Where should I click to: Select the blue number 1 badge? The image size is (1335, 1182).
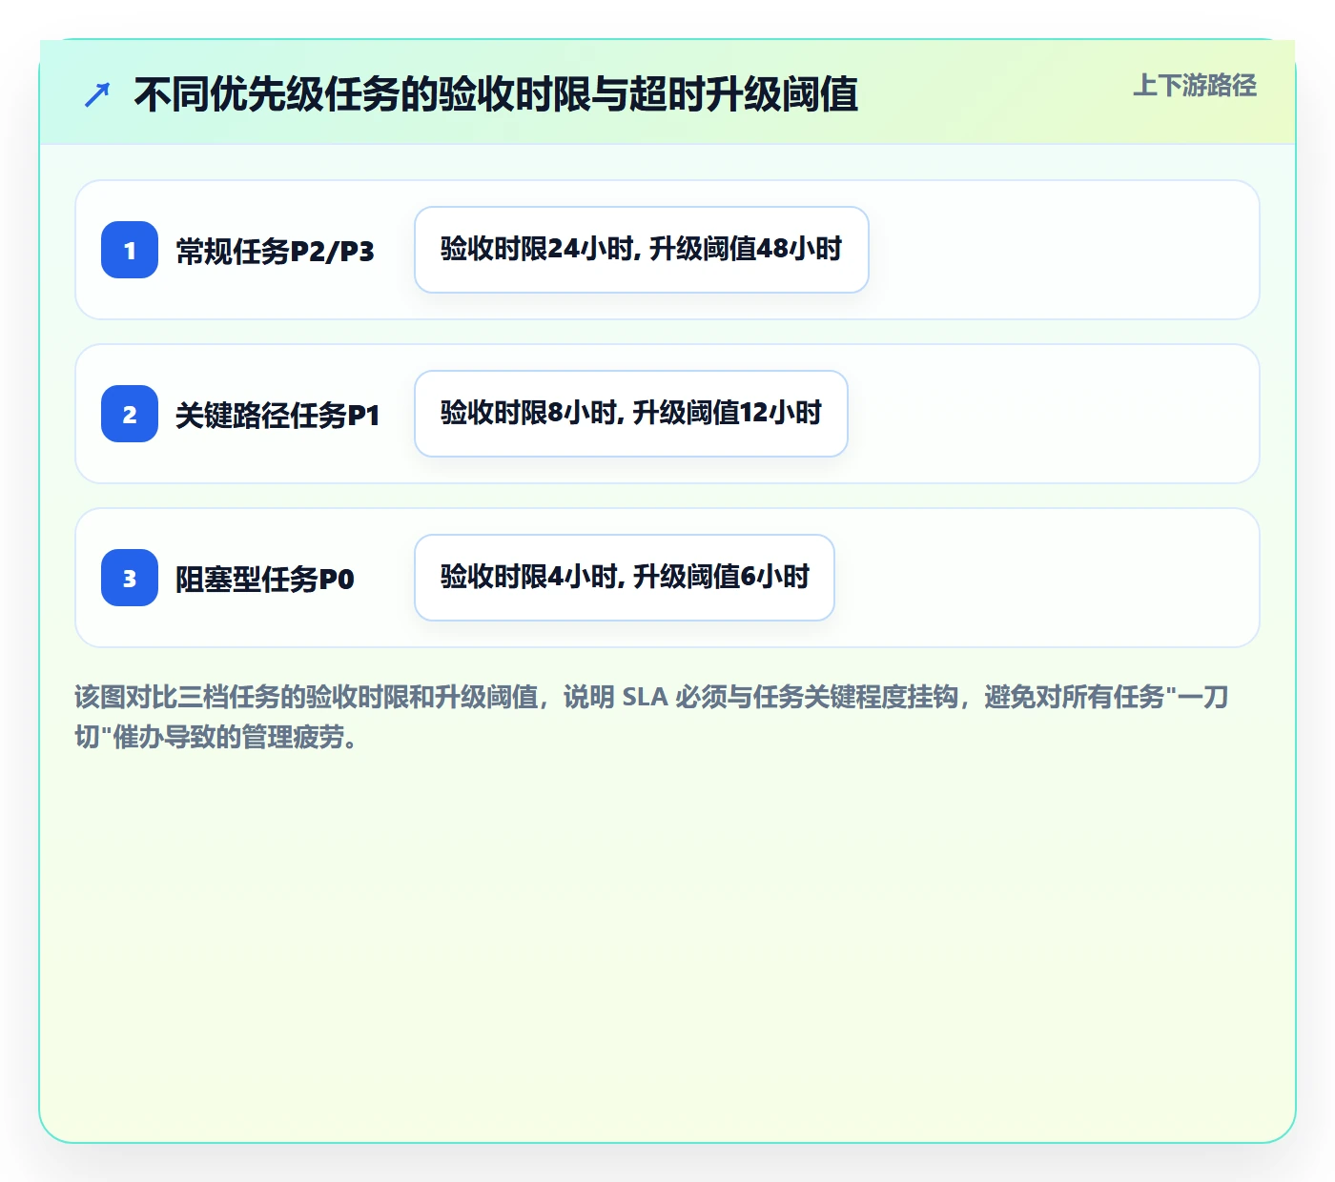(130, 250)
